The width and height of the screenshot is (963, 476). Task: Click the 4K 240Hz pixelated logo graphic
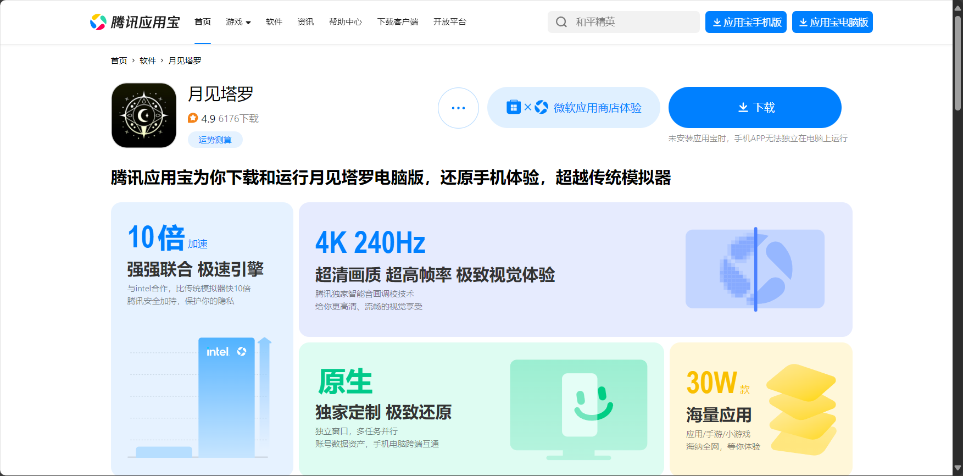(x=755, y=269)
